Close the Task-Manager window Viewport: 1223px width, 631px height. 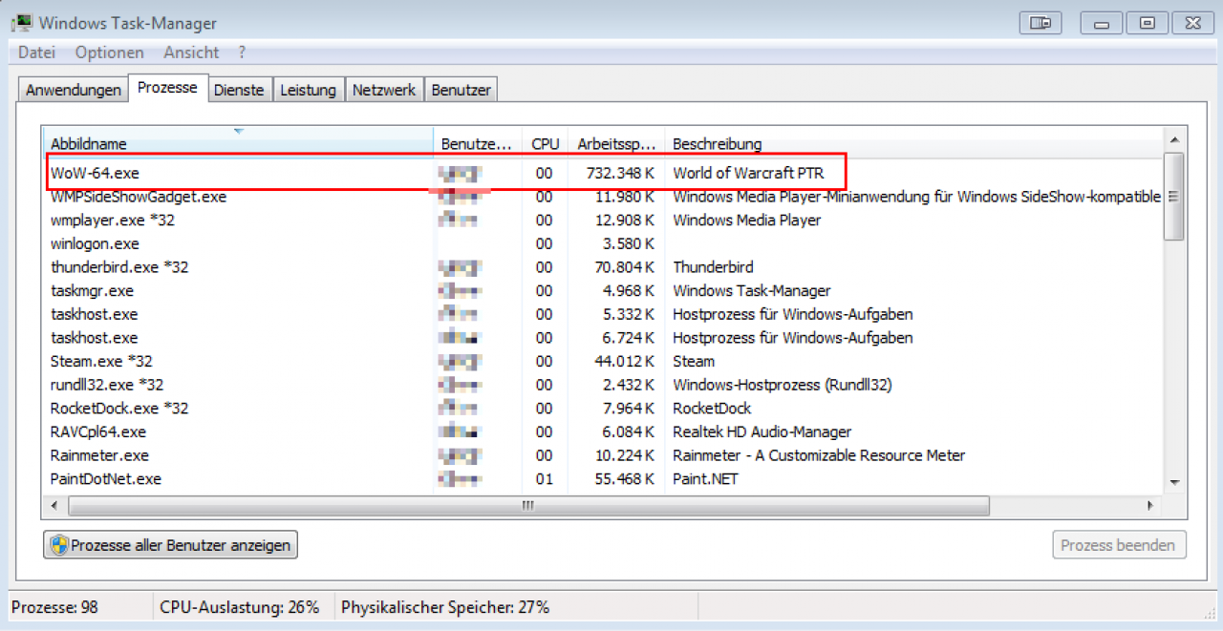point(1192,21)
